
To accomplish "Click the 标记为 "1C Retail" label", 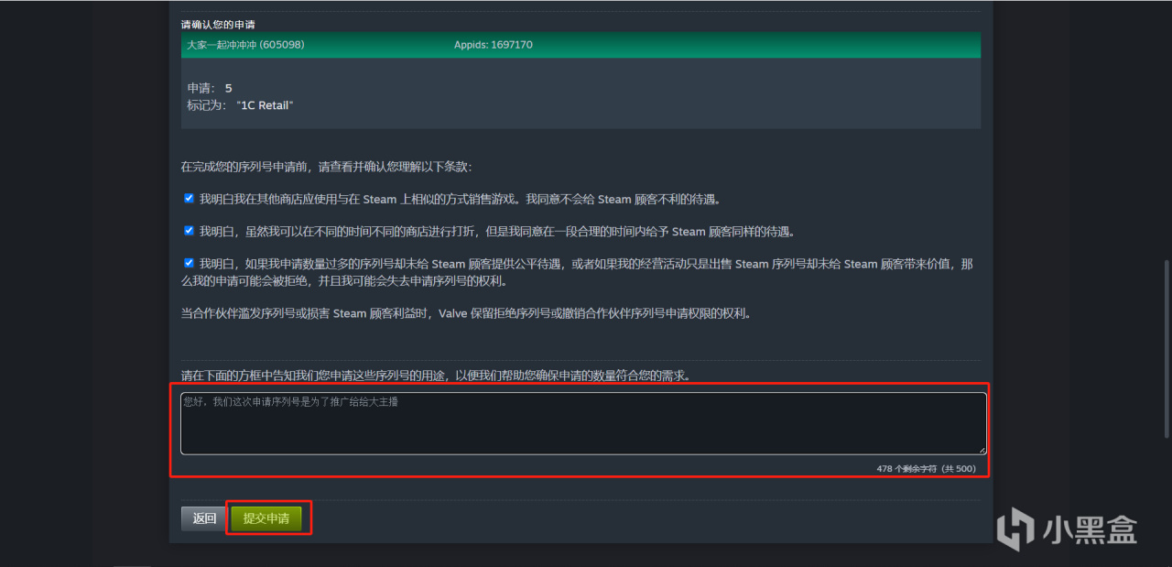I will 240,105.
